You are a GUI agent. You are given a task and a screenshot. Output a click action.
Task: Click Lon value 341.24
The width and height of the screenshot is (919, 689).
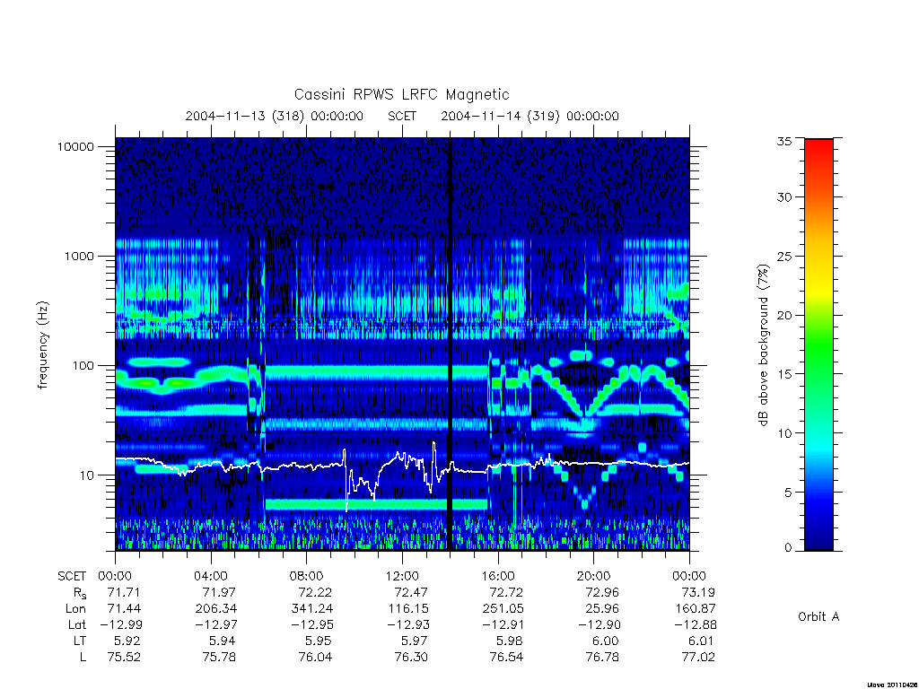[x=311, y=609]
